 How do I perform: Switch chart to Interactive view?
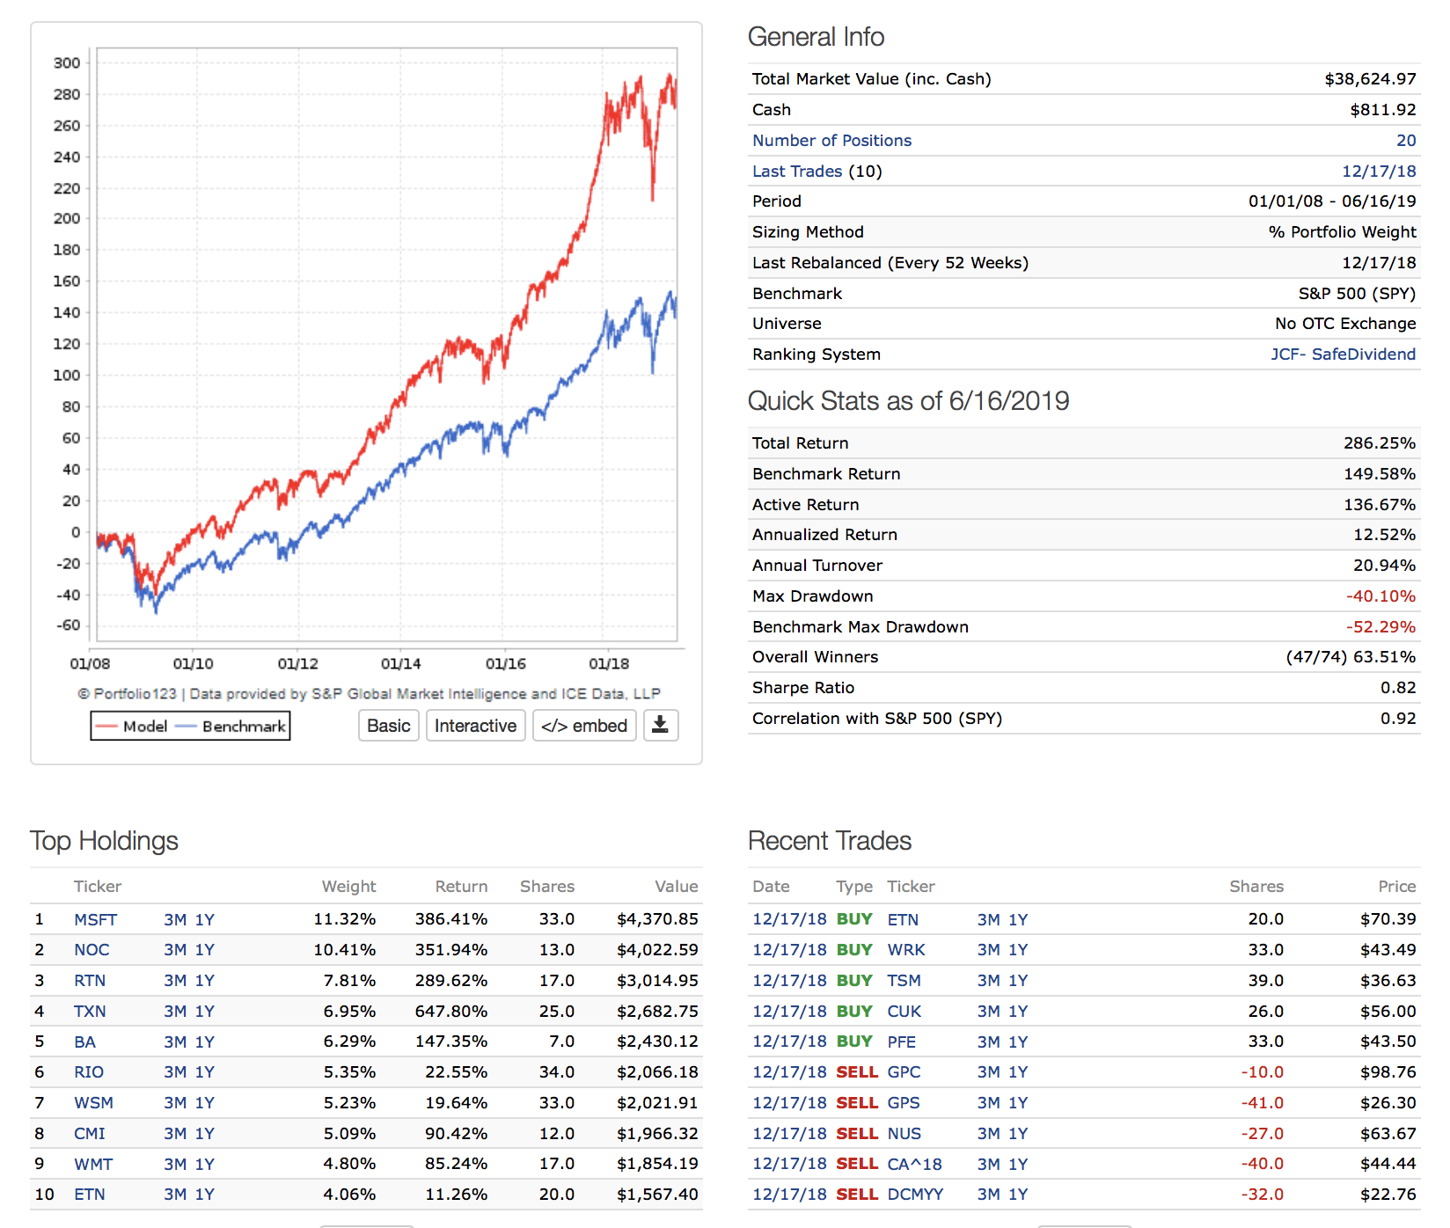click(x=475, y=726)
